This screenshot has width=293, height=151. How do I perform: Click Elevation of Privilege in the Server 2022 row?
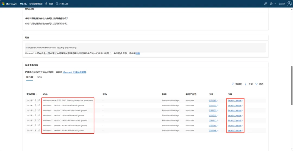coord(171,100)
